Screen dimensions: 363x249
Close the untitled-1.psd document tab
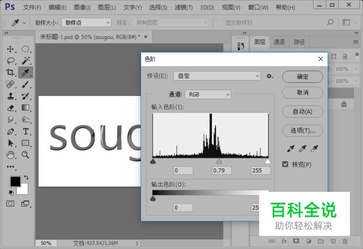[x=145, y=37]
